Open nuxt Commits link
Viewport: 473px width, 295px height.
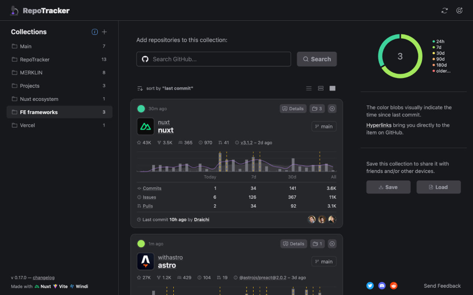[x=152, y=188]
